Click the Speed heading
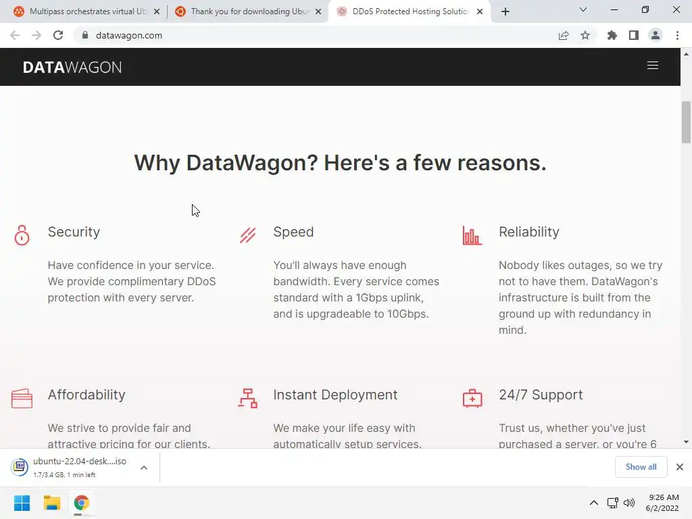692x519 pixels. (x=293, y=232)
